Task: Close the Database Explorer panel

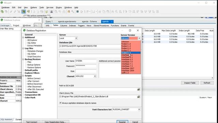Action: pyautogui.click(x=39, y=20)
